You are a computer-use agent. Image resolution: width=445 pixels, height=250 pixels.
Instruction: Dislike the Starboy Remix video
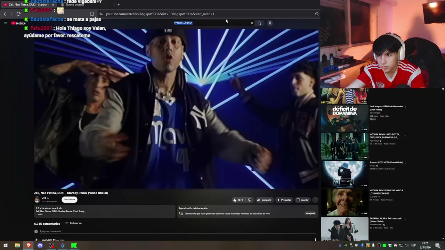click(x=250, y=200)
